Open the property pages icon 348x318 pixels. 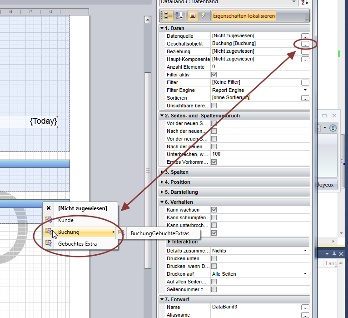click(193, 15)
